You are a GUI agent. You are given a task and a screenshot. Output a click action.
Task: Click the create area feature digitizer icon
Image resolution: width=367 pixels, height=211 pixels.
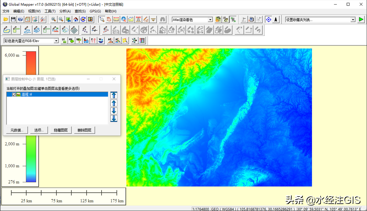point(7,30)
